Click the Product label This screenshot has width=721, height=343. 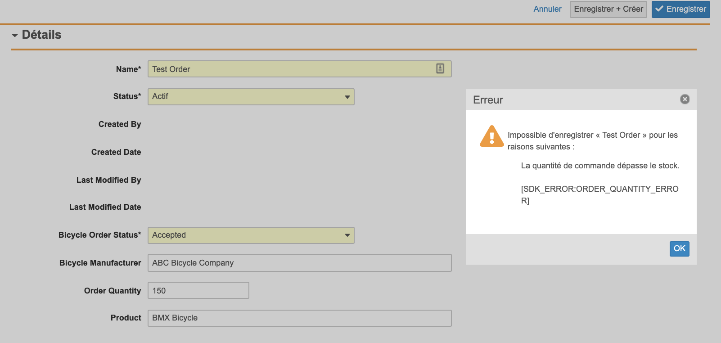[126, 318]
